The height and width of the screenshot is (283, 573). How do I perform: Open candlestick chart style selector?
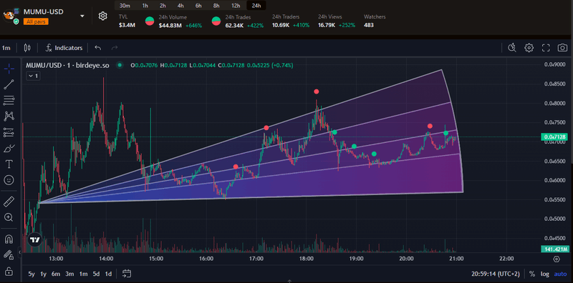(27, 48)
